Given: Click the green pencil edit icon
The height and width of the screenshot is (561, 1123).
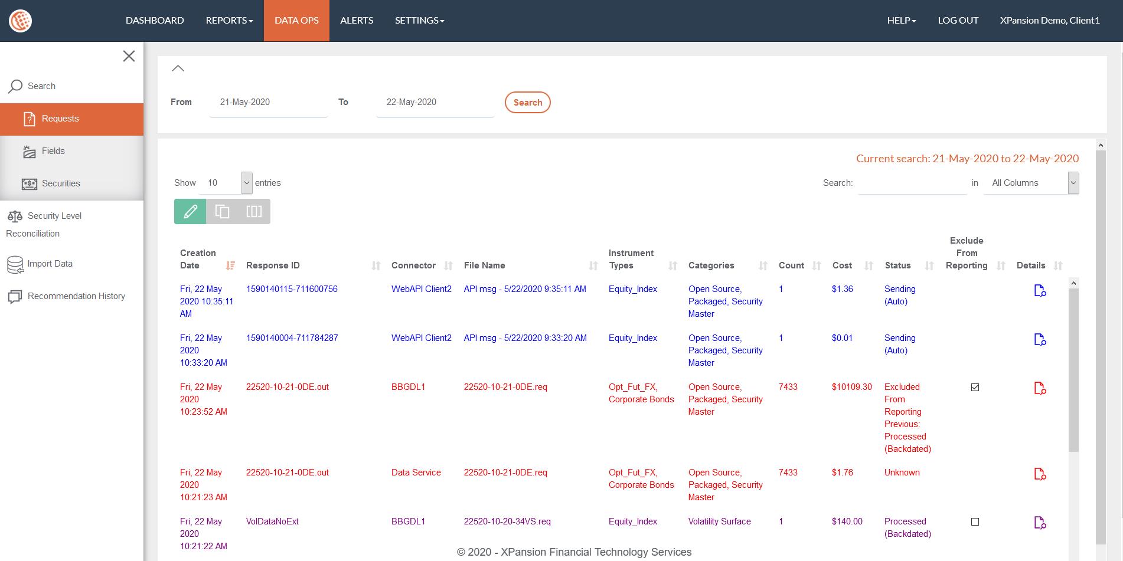Looking at the screenshot, I should [190, 211].
